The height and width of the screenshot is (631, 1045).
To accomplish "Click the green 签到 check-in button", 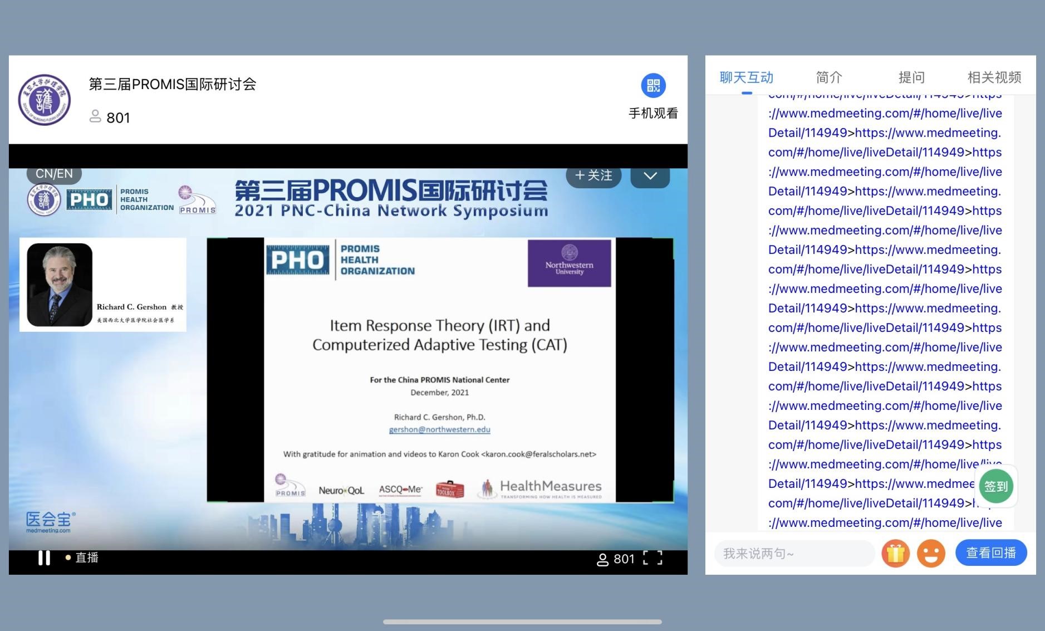I will point(995,486).
